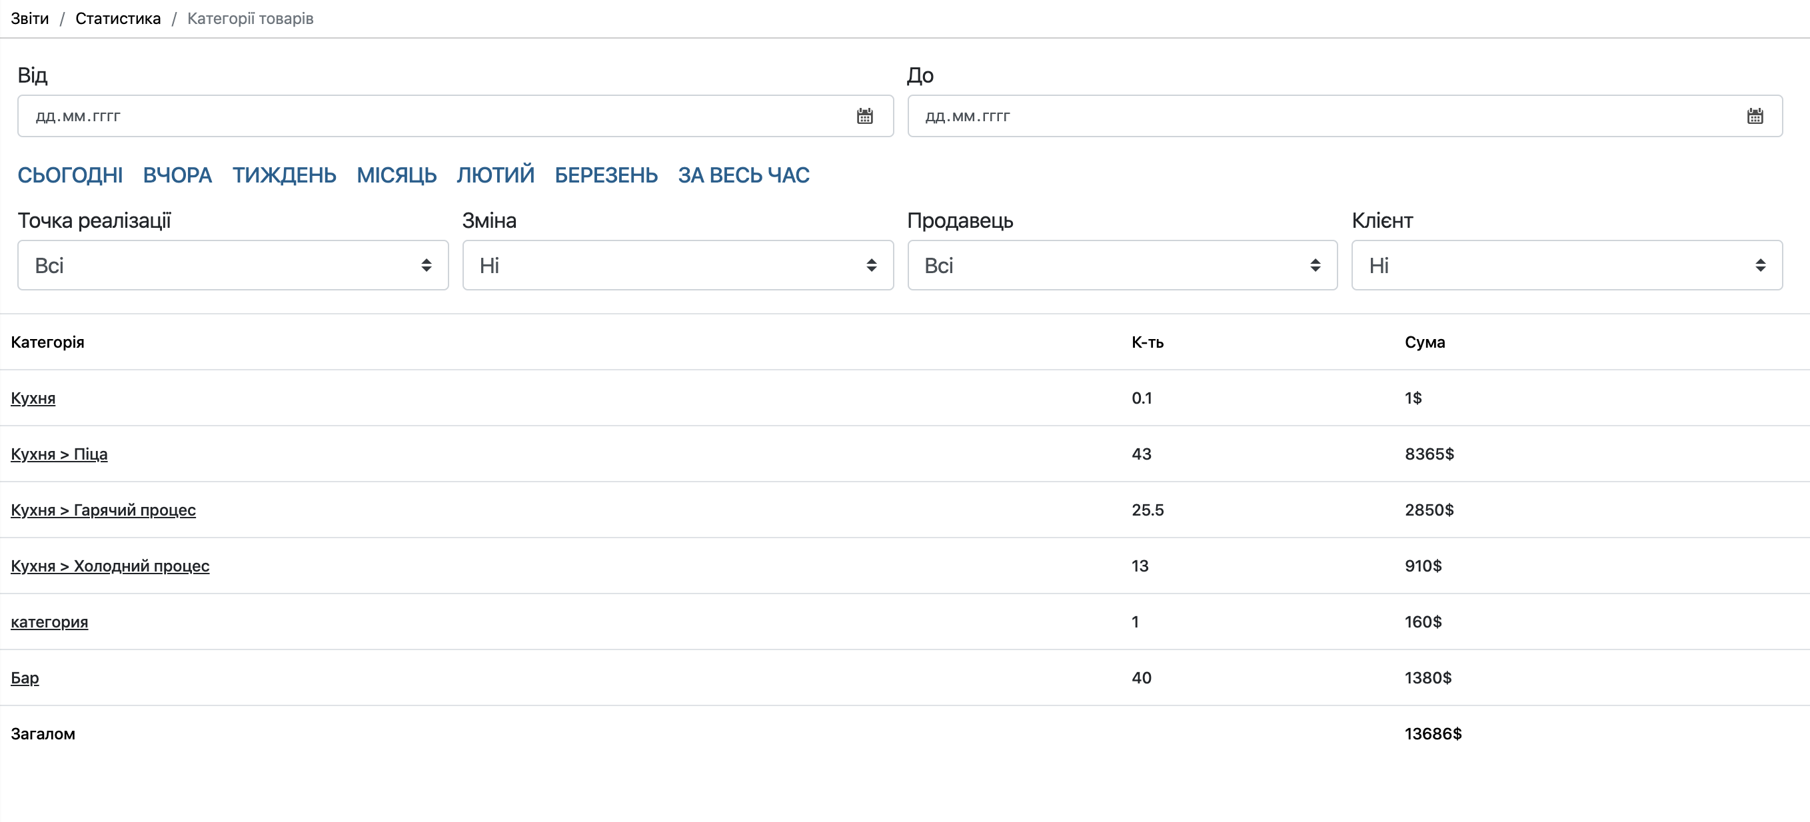Navigate to Статистика breadcrumb
The image size is (1810, 822).
[x=118, y=18]
